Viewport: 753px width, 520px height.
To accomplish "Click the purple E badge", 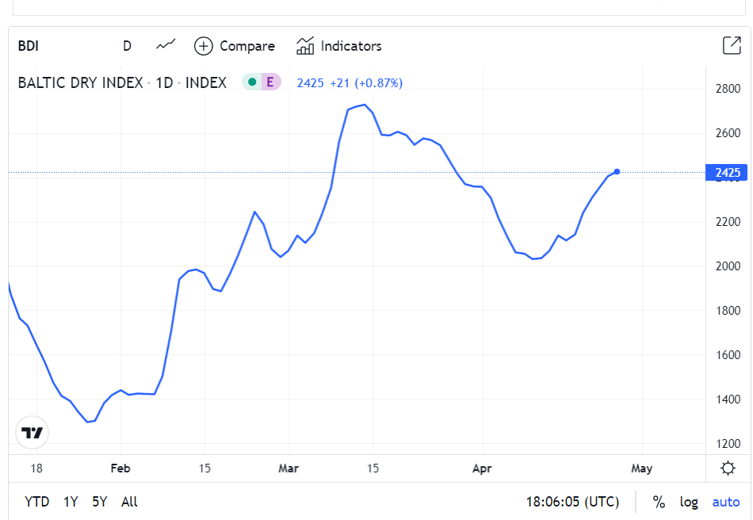I will pyautogui.click(x=269, y=82).
